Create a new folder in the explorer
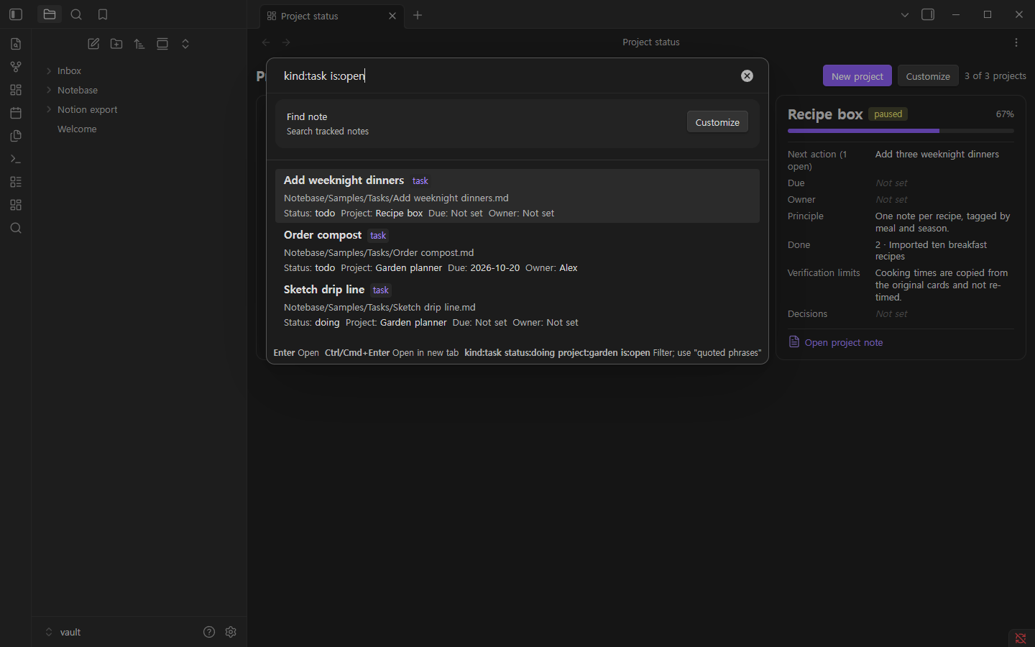Viewport: 1035px width, 647px height. click(116, 44)
